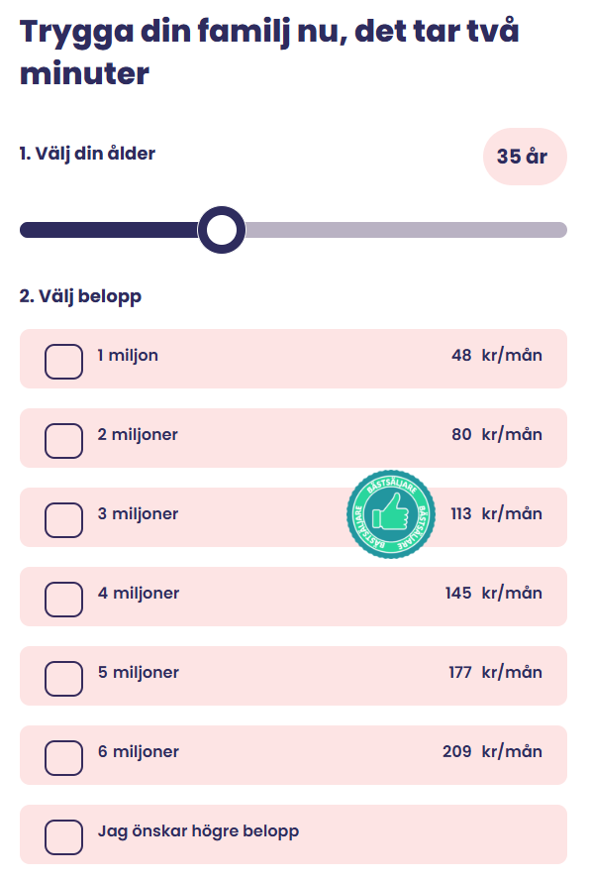This screenshot has width=591, height=881.
Task: Select the 177 kr/mån price option
Action: click(294, 675)
